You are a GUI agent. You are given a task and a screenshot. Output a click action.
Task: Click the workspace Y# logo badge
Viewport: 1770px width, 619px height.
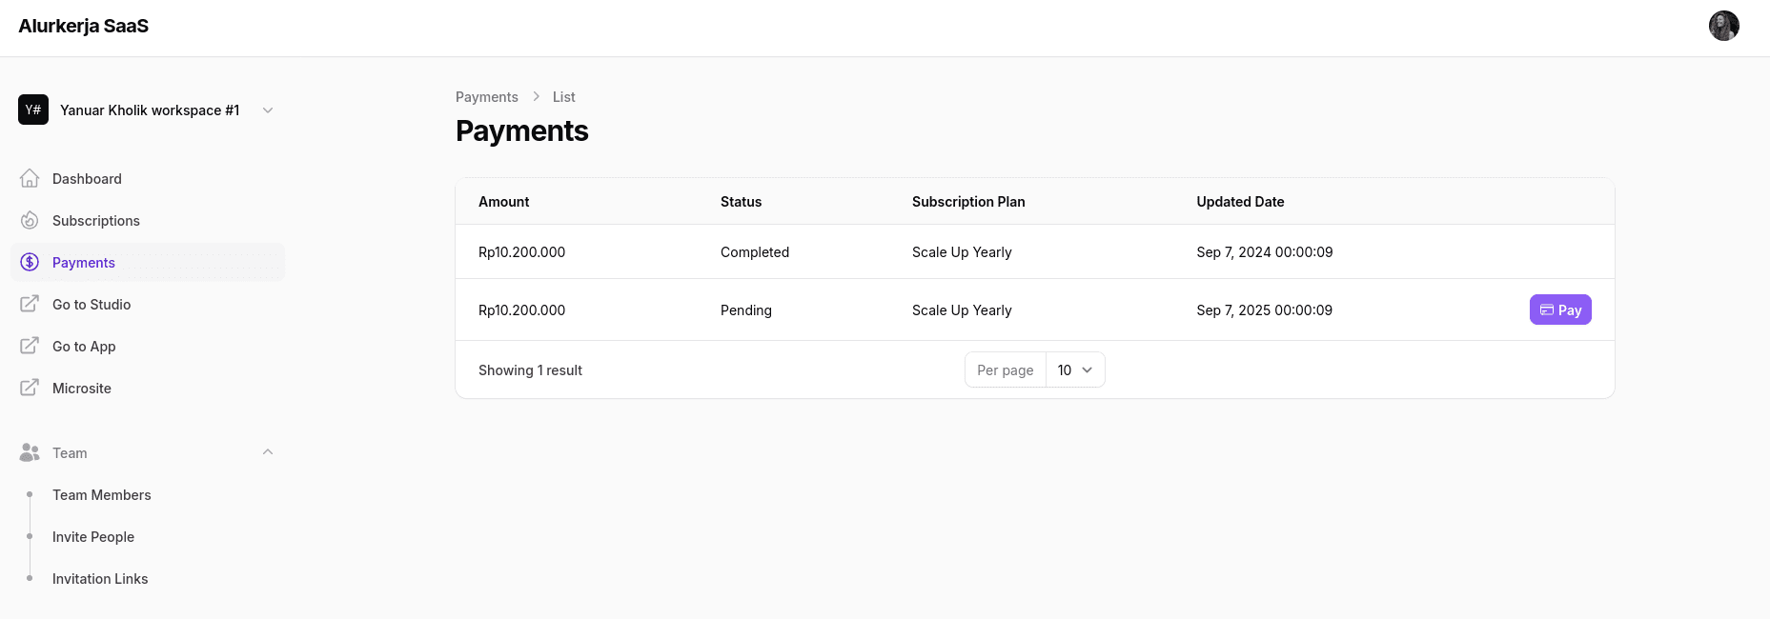coord(33,110)
